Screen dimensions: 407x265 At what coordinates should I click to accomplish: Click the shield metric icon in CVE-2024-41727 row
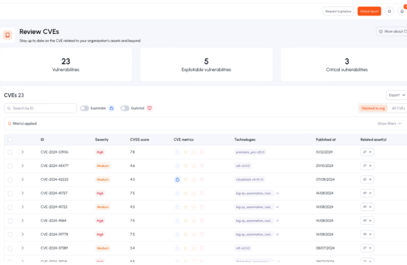(201, 193)
